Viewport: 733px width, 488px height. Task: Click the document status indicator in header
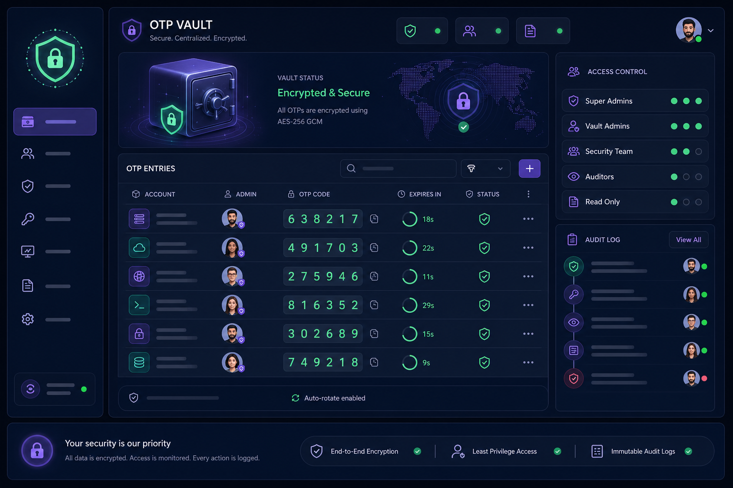pos(543,31)
